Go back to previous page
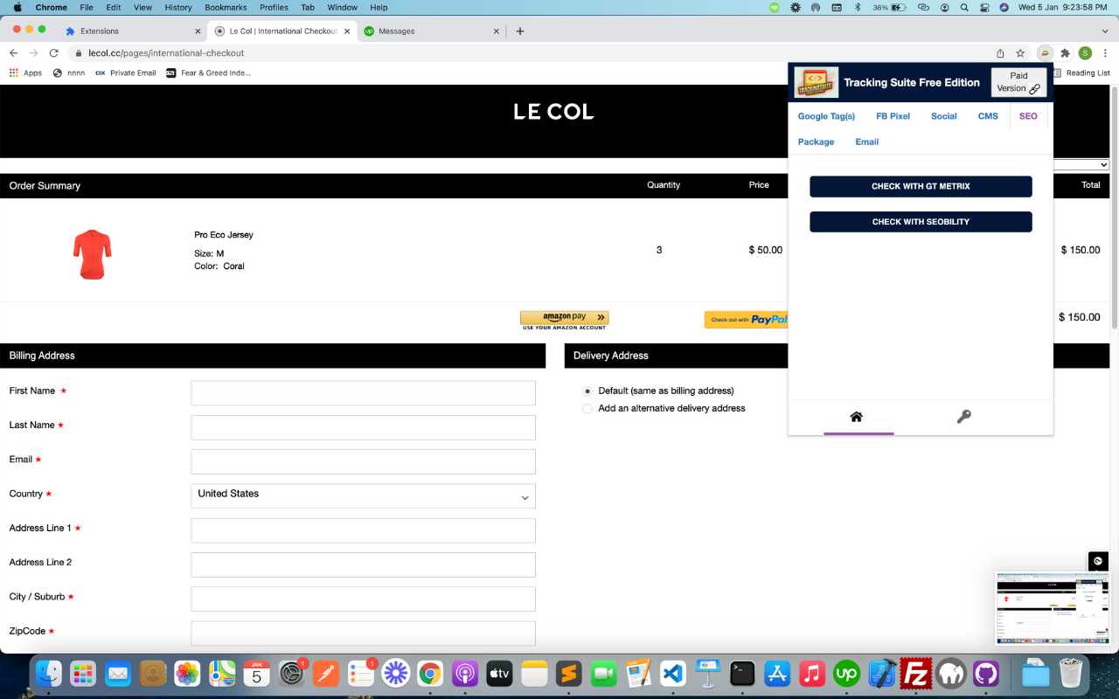 point(13,53)
